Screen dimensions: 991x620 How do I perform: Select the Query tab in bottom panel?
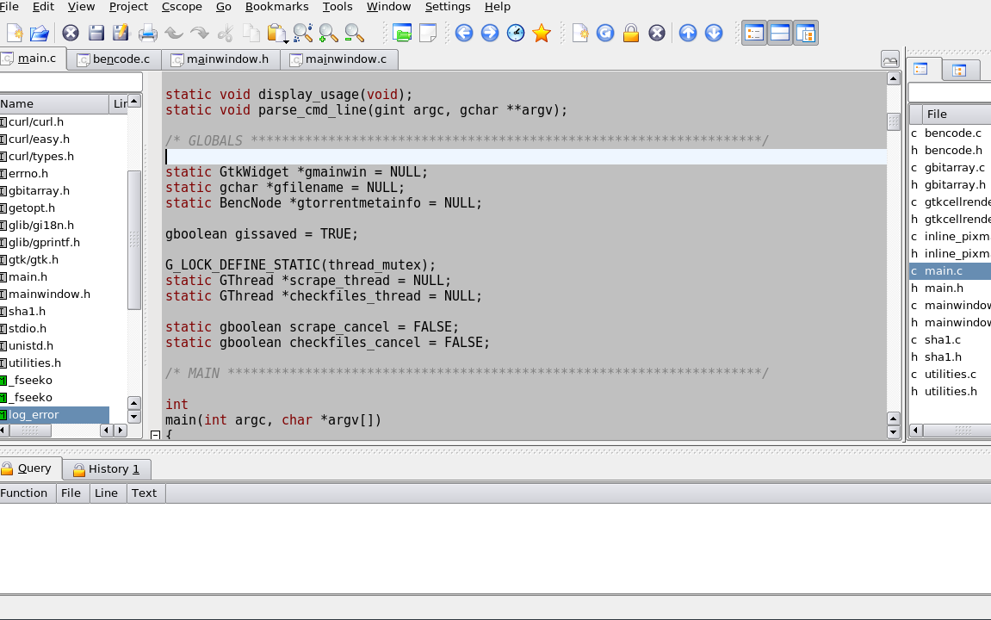coord(28,468)
